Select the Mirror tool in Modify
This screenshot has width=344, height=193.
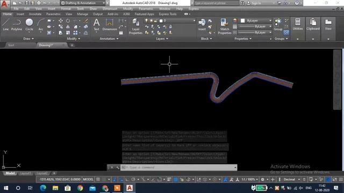68,27
